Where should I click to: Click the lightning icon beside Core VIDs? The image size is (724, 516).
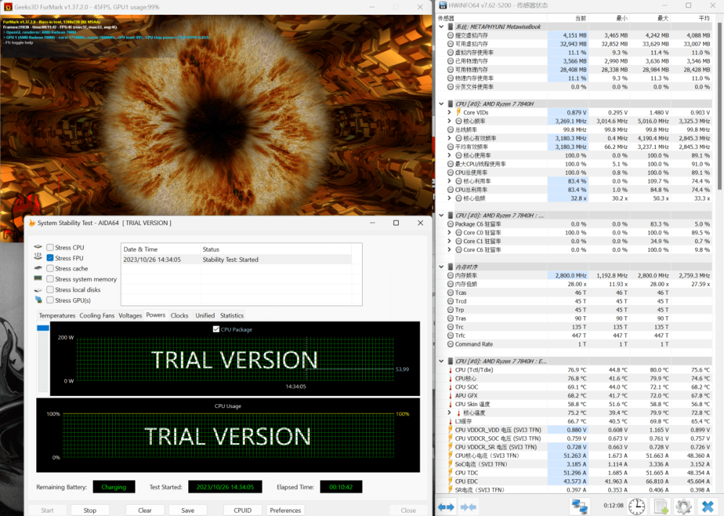coord(459,112)
